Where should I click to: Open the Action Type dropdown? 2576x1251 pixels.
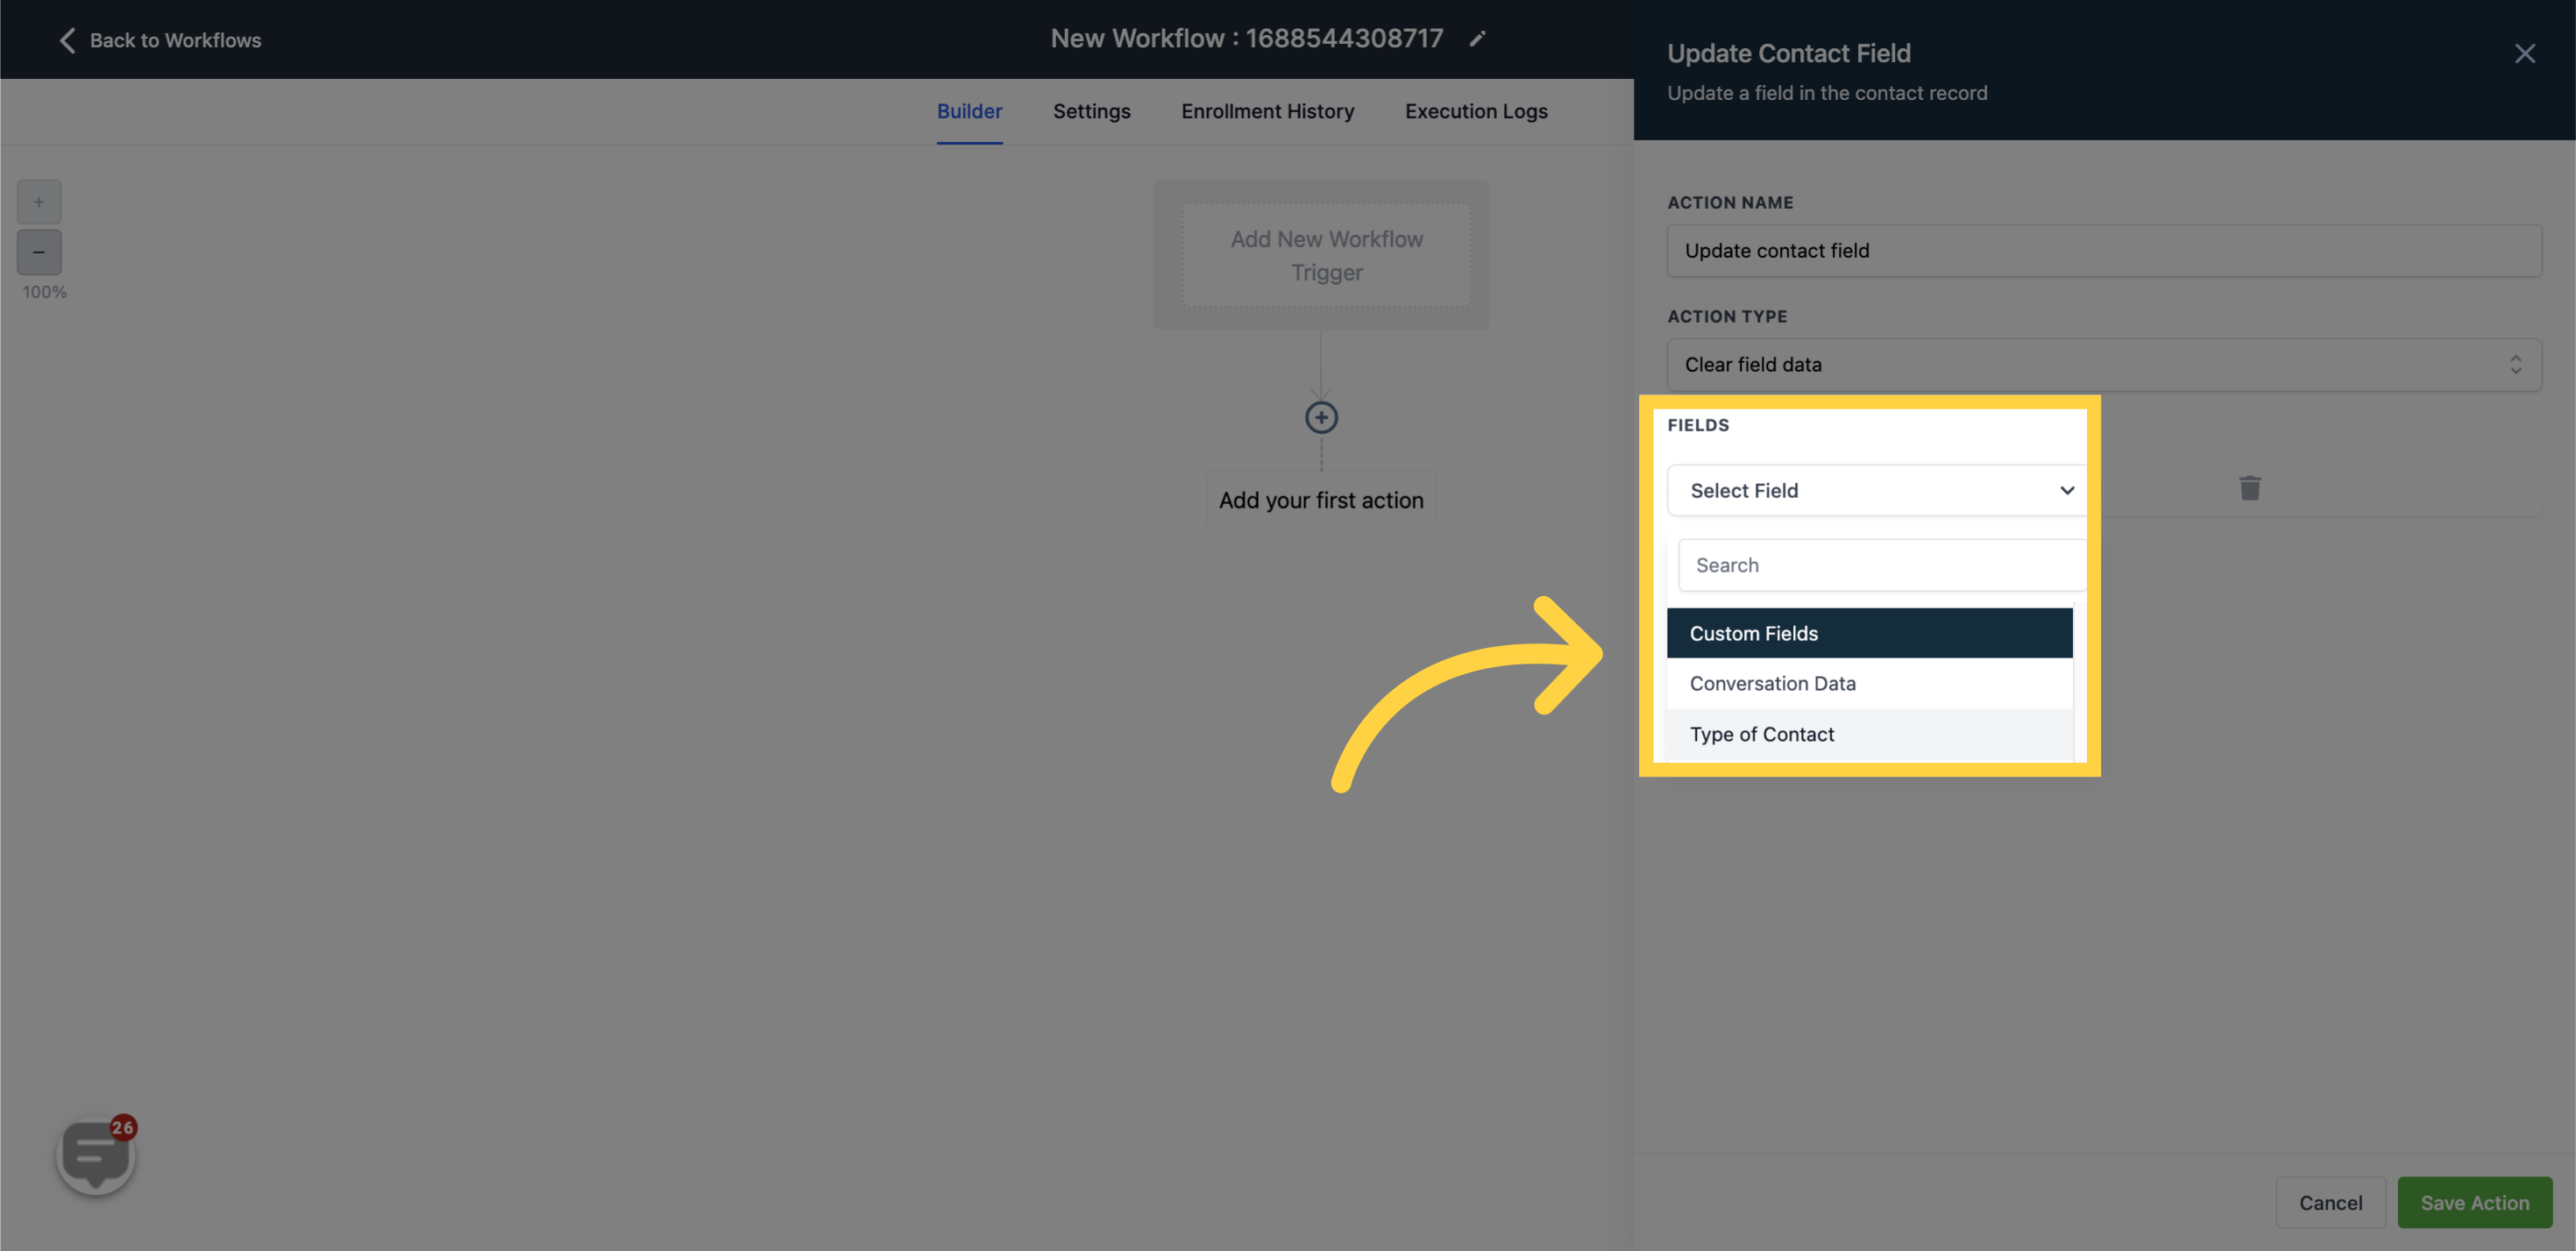(2103, 365)
